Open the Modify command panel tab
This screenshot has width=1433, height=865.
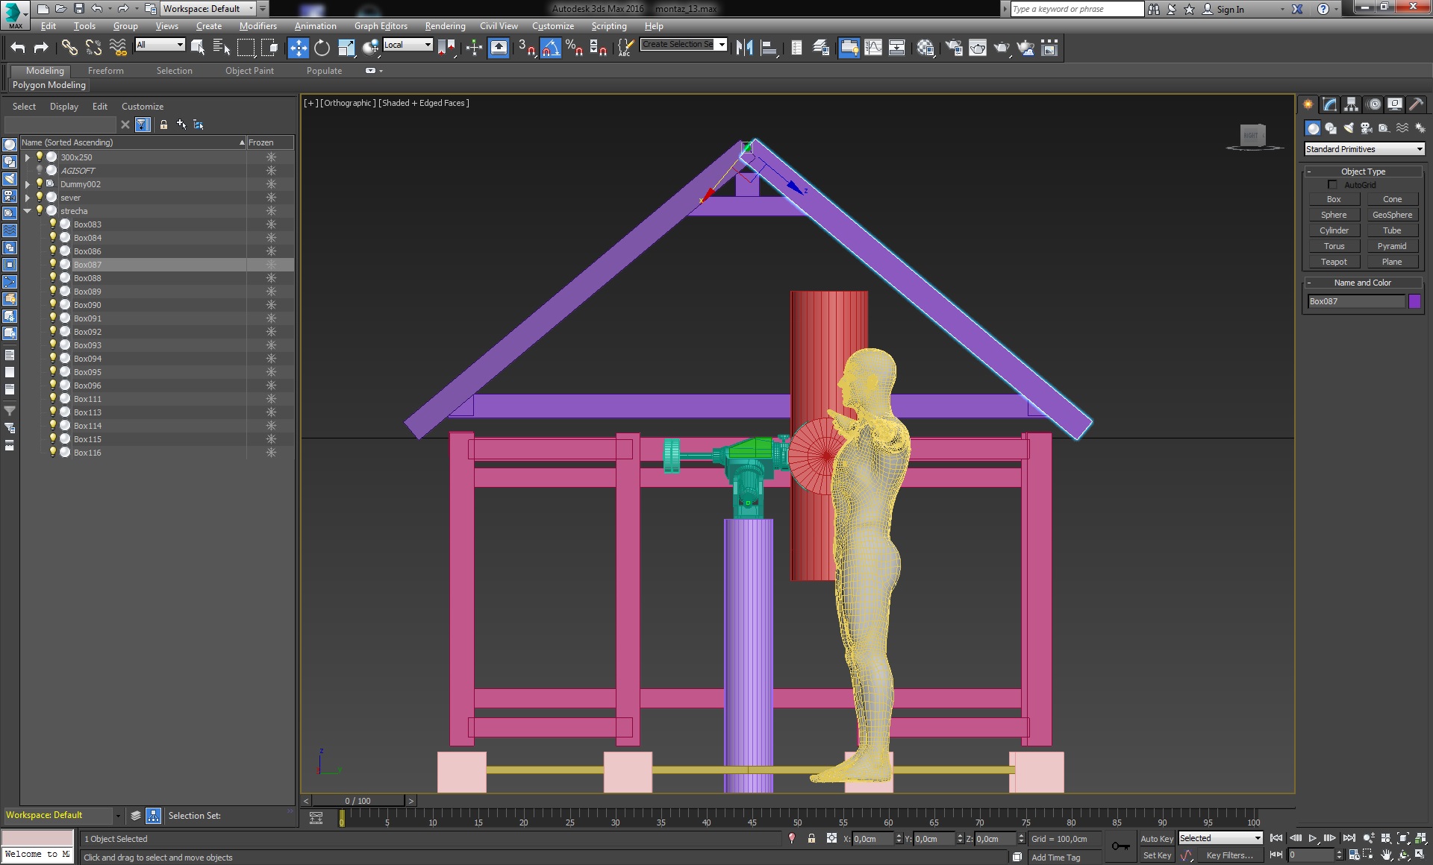click(1329, 104)
